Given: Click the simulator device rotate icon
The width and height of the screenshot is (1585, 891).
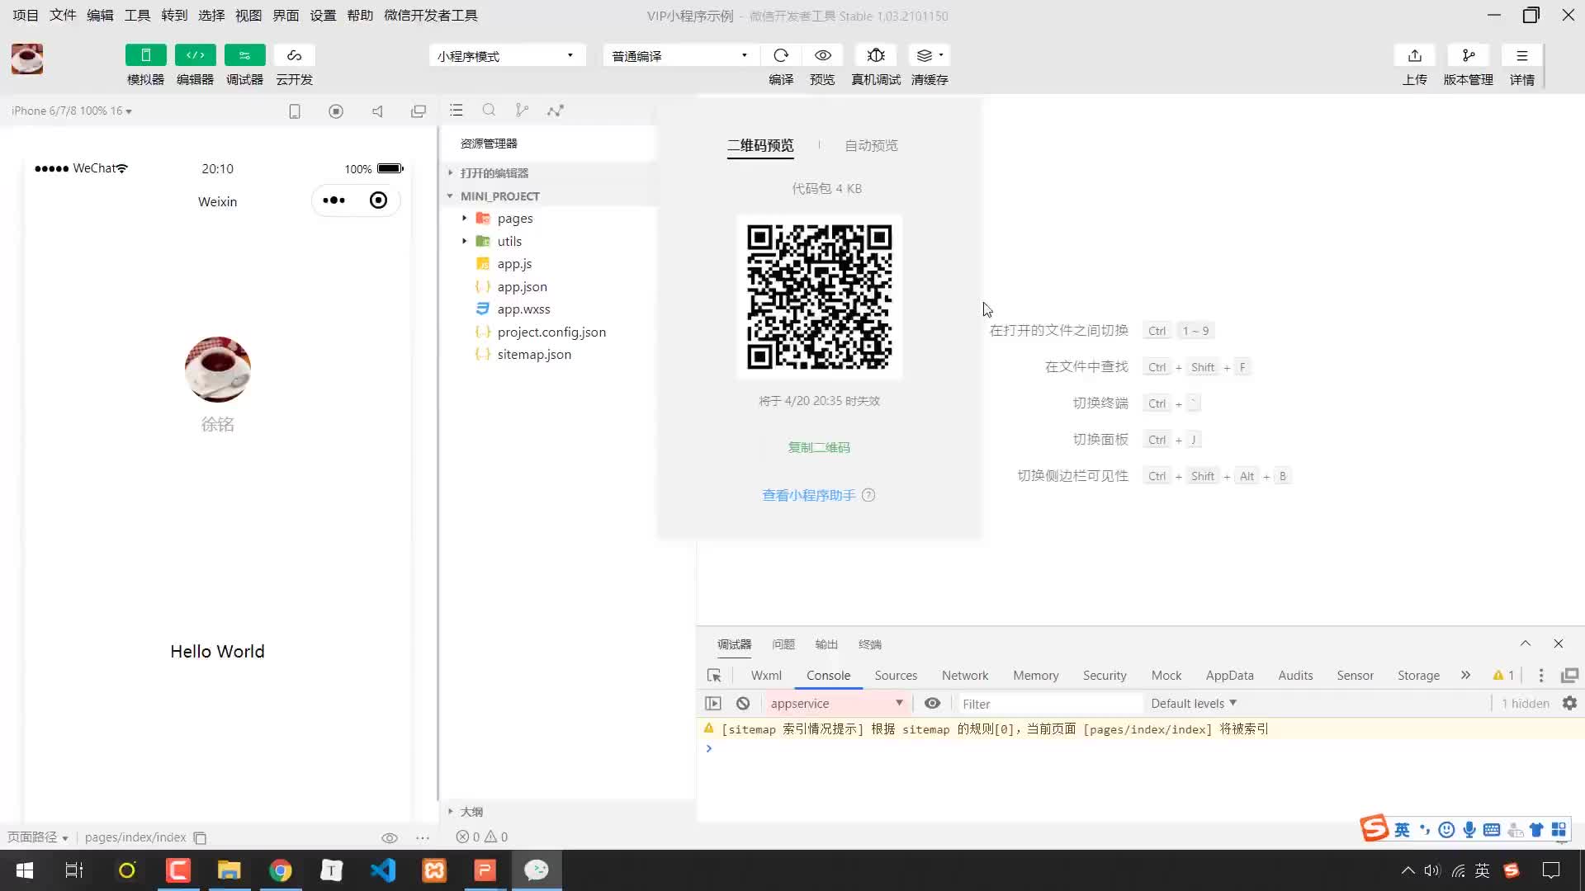Looking at the screenshot, I should point(295,111).
